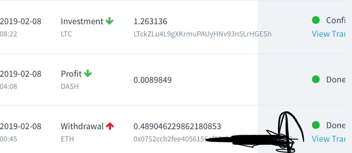Click the amount 0.48904622986218085​3
This screenshot has width=352, height=153.
(x=177, y=126)
